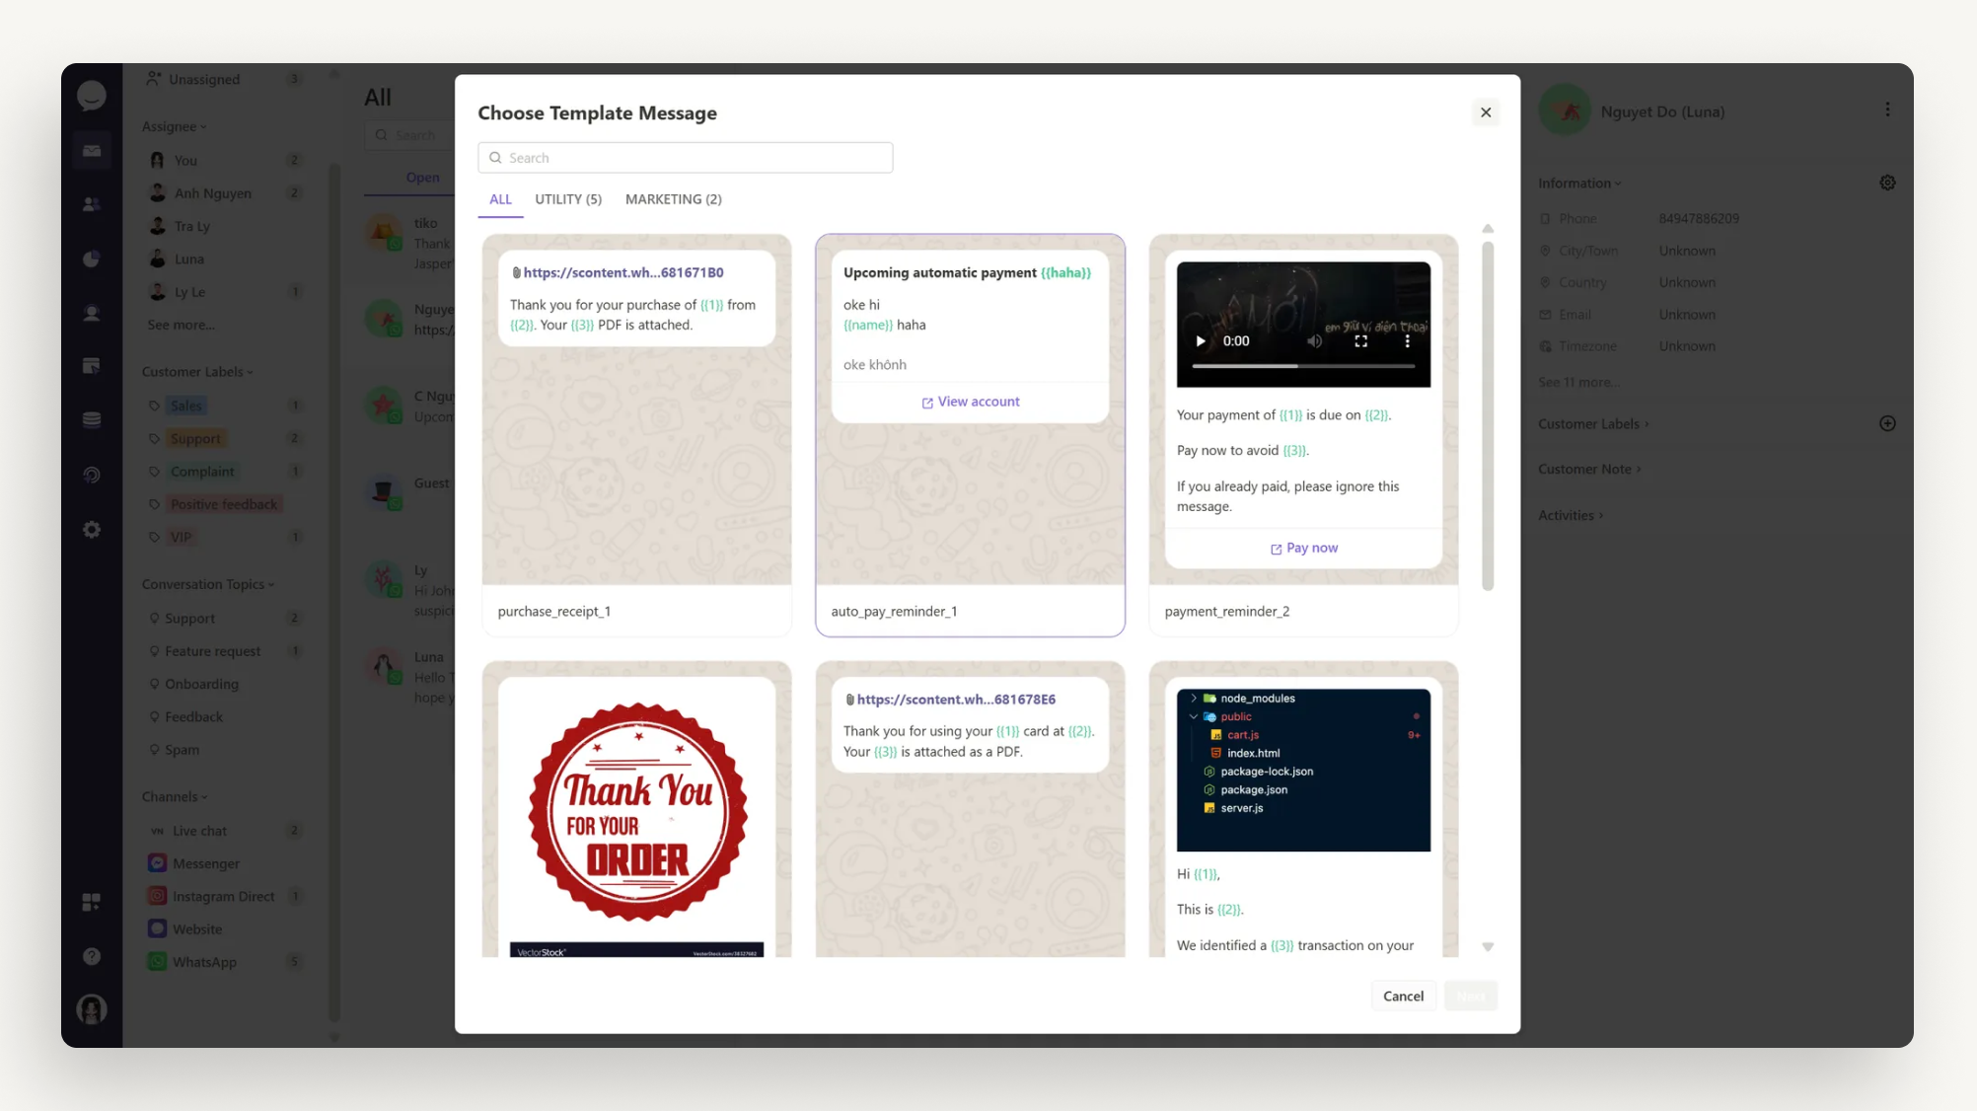Open the Thank You order image template
1977x1111 pixels.
click(x=636, y=814)
